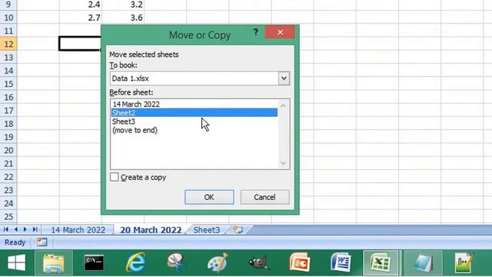
Task: Click the last sheet navigation arrow
Action: [x=35, y=229]
